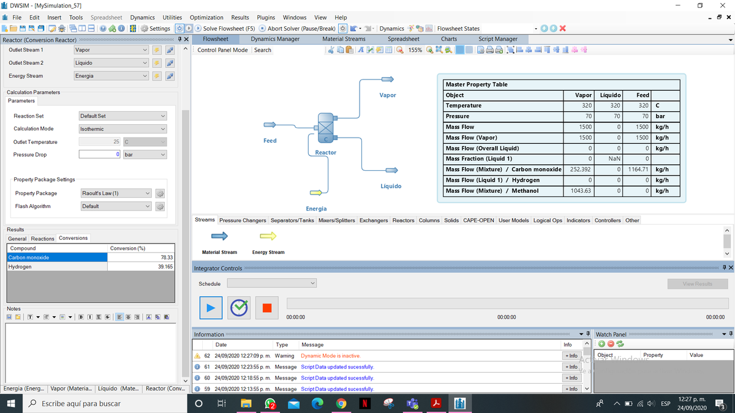Switch to the Script Manager tab
The height and width of the screenshot is (413, 735).
tap(498, 39)
